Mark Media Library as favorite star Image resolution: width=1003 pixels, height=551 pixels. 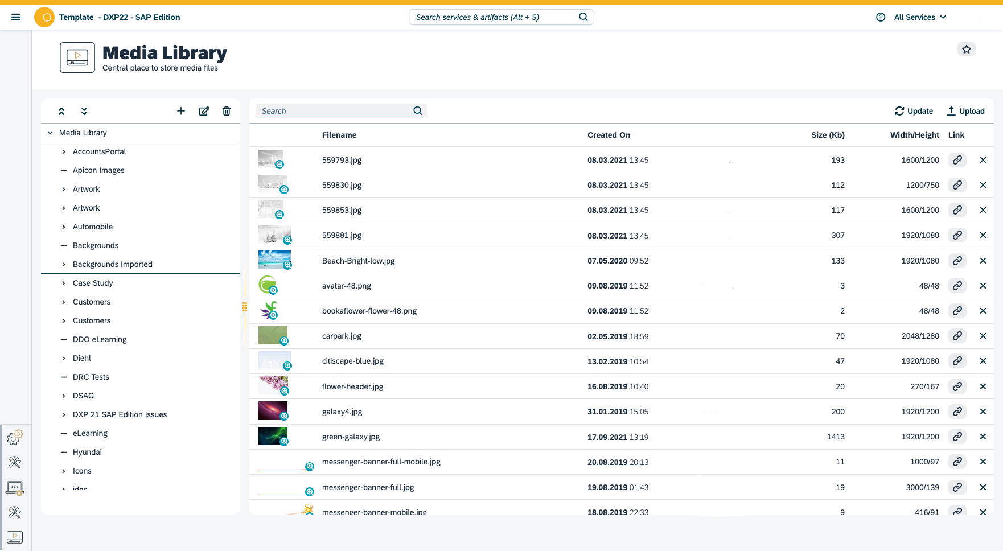click(x=967, y=50)
